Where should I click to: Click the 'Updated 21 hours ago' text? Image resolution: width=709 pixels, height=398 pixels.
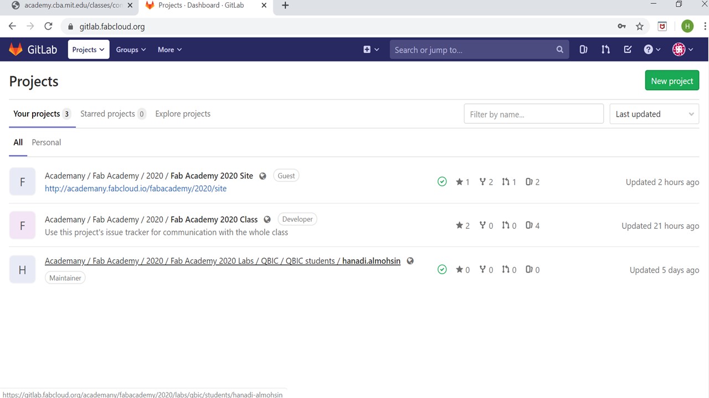[x=660, y=226]
